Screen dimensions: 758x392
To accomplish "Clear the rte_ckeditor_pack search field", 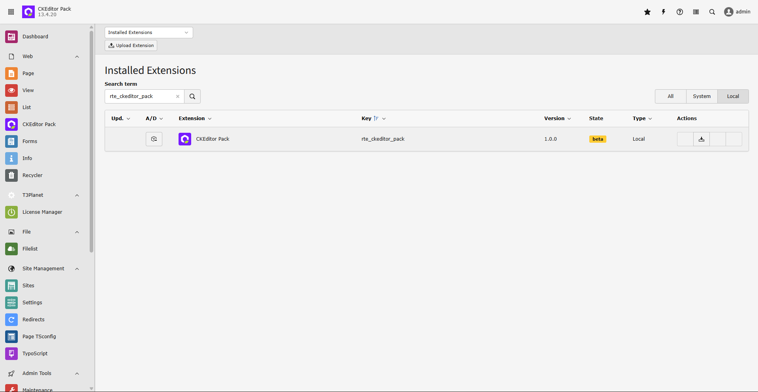I will [x=178, y=96].
